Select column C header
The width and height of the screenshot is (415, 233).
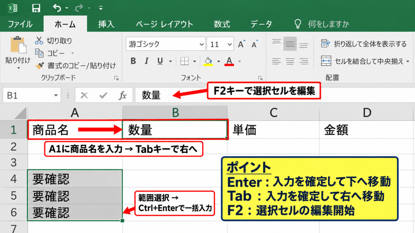point(273,112)
